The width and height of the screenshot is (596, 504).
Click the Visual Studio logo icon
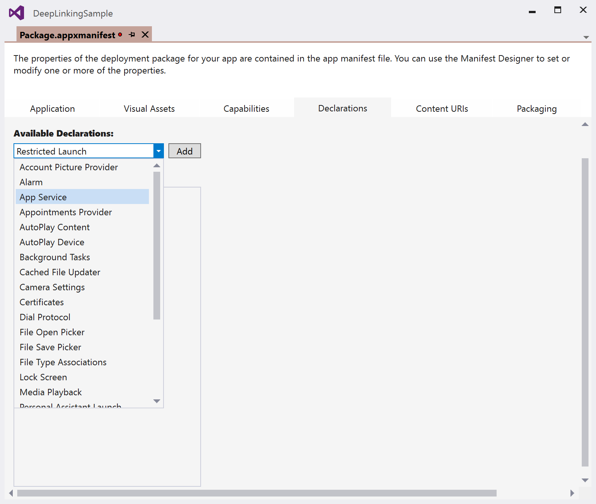tap(17, 13)
